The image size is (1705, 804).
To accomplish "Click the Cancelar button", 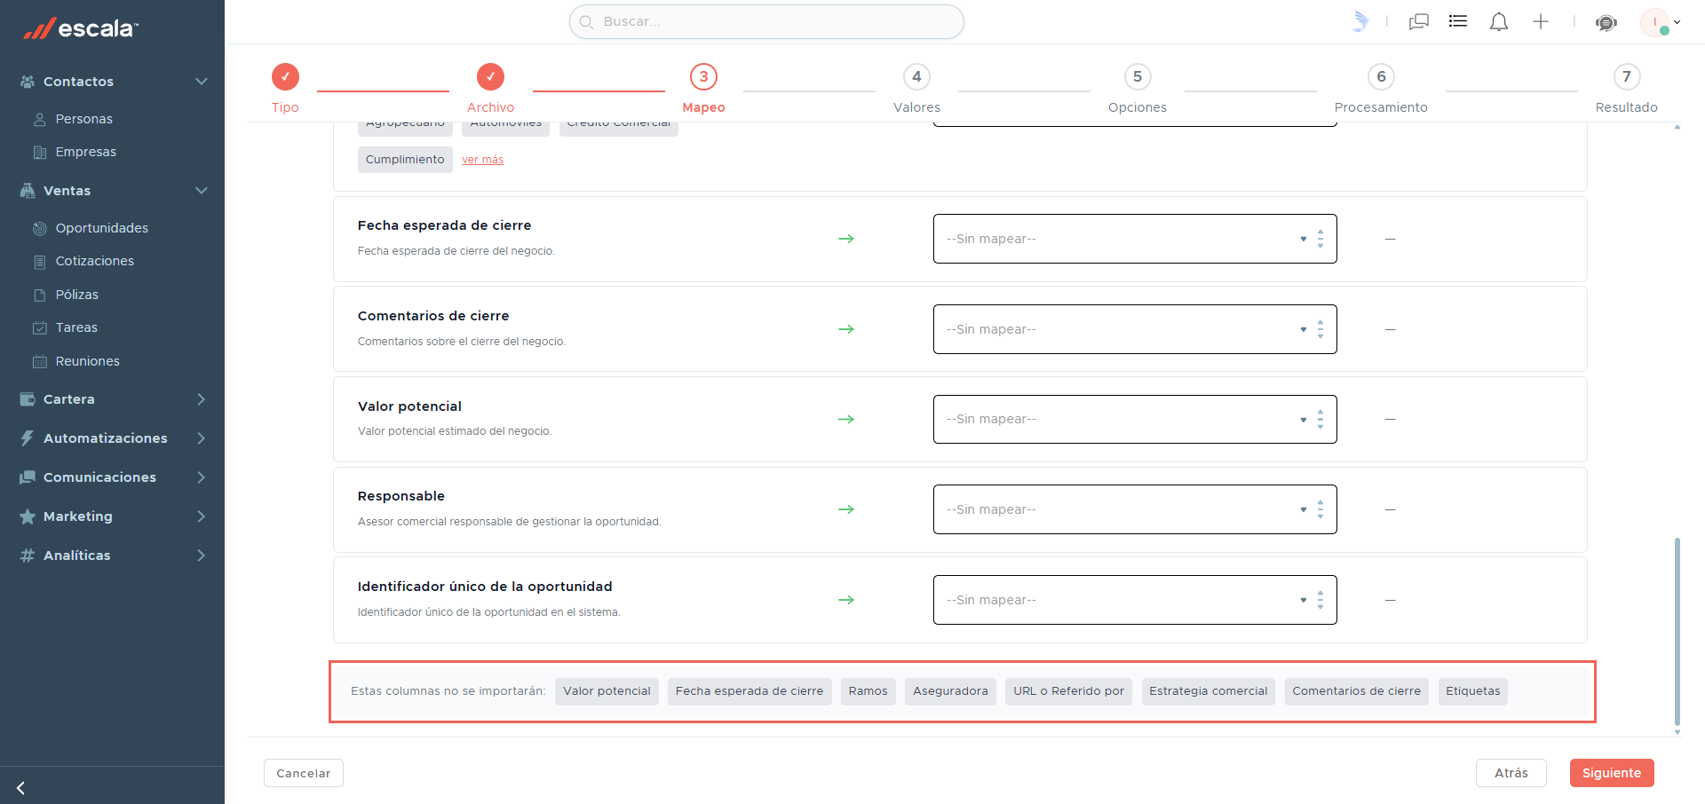I will (304, 773).
